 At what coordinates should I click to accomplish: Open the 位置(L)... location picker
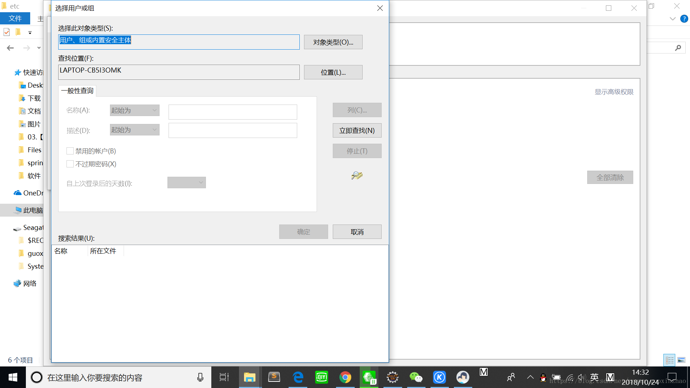(x=333, y=72)
